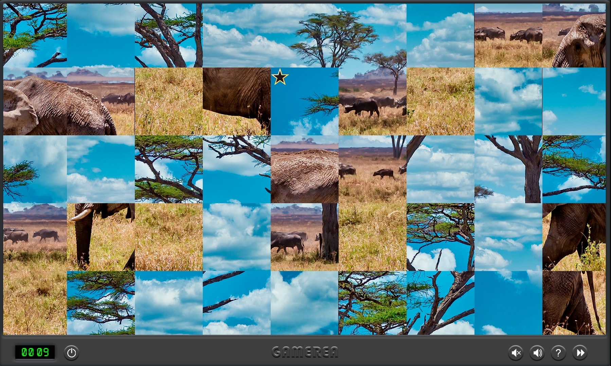611x366 pixels.
Task: Click the Gamerea logo
Action: coord(305,352)
